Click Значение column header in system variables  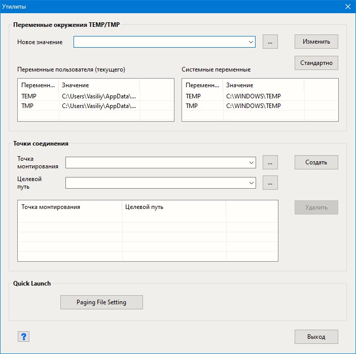point(263,85)
